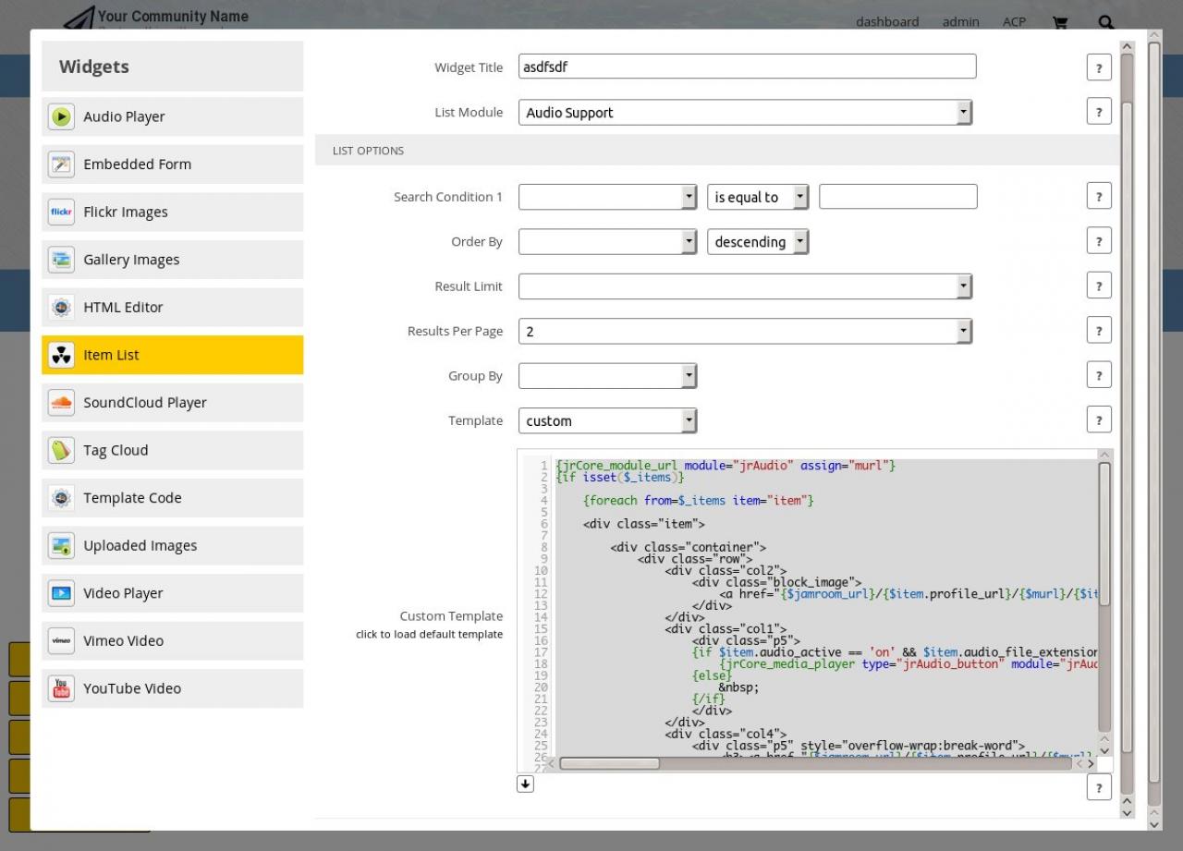Screen dimensions: 1183x851
Task: Open the List Module dropdown
Action: point(745,113)
